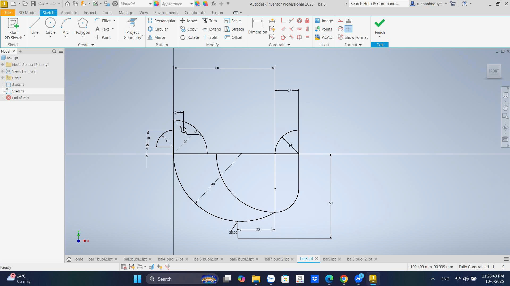Toggle Construction line format

pos(340,21)
